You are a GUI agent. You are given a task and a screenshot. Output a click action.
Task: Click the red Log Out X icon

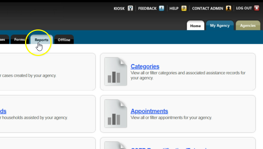click(x=257, y=8)
